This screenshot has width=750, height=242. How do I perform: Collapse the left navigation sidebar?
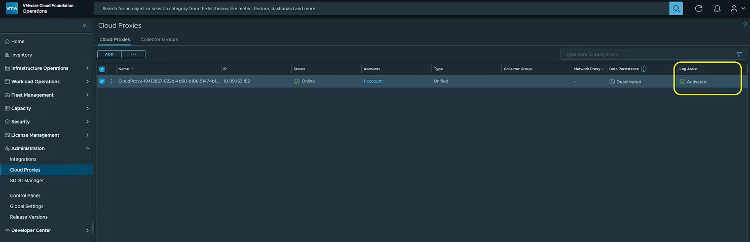[x=85, y=25]
